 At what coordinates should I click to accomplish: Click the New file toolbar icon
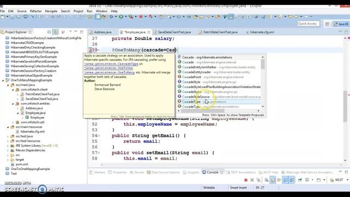click(3, 16)
